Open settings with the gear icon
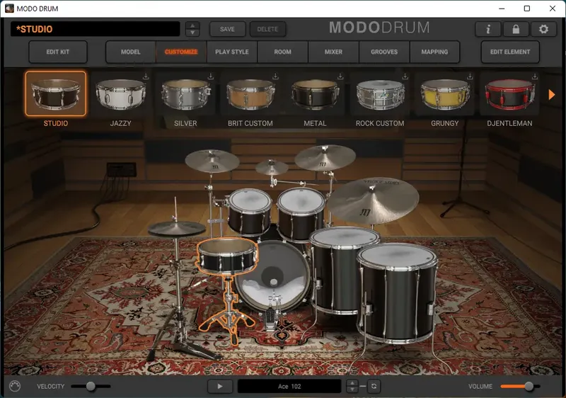Viewport: 566px width, 398px height. (543, 29)
